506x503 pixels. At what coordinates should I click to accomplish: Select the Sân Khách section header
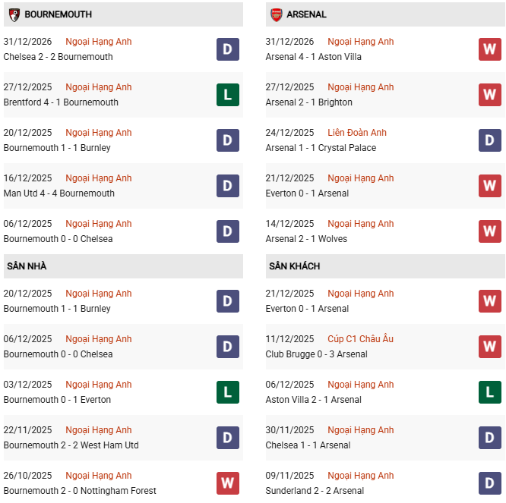click(294, 266)
